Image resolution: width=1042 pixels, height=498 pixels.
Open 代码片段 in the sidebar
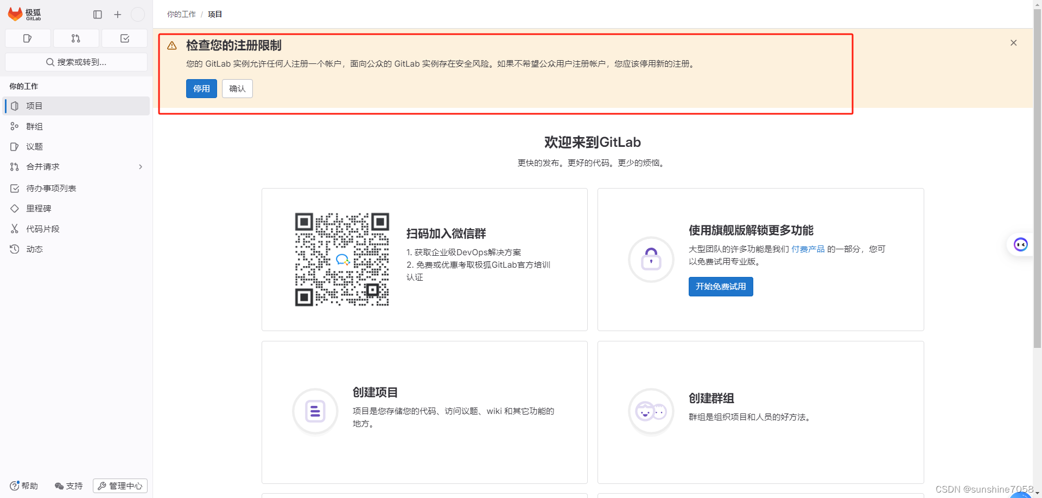pyautogui.click(x=77, y=229)
